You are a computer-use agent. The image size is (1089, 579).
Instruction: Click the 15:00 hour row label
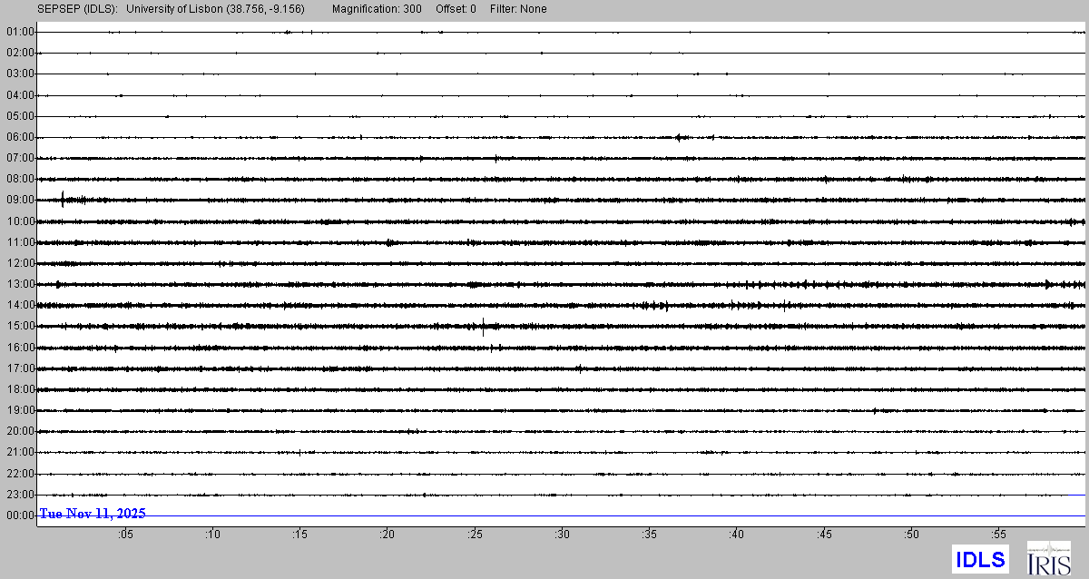[20, 326]
